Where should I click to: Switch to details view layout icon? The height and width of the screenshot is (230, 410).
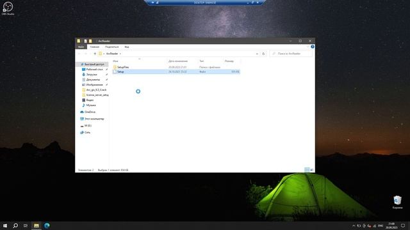click(307, 170)
